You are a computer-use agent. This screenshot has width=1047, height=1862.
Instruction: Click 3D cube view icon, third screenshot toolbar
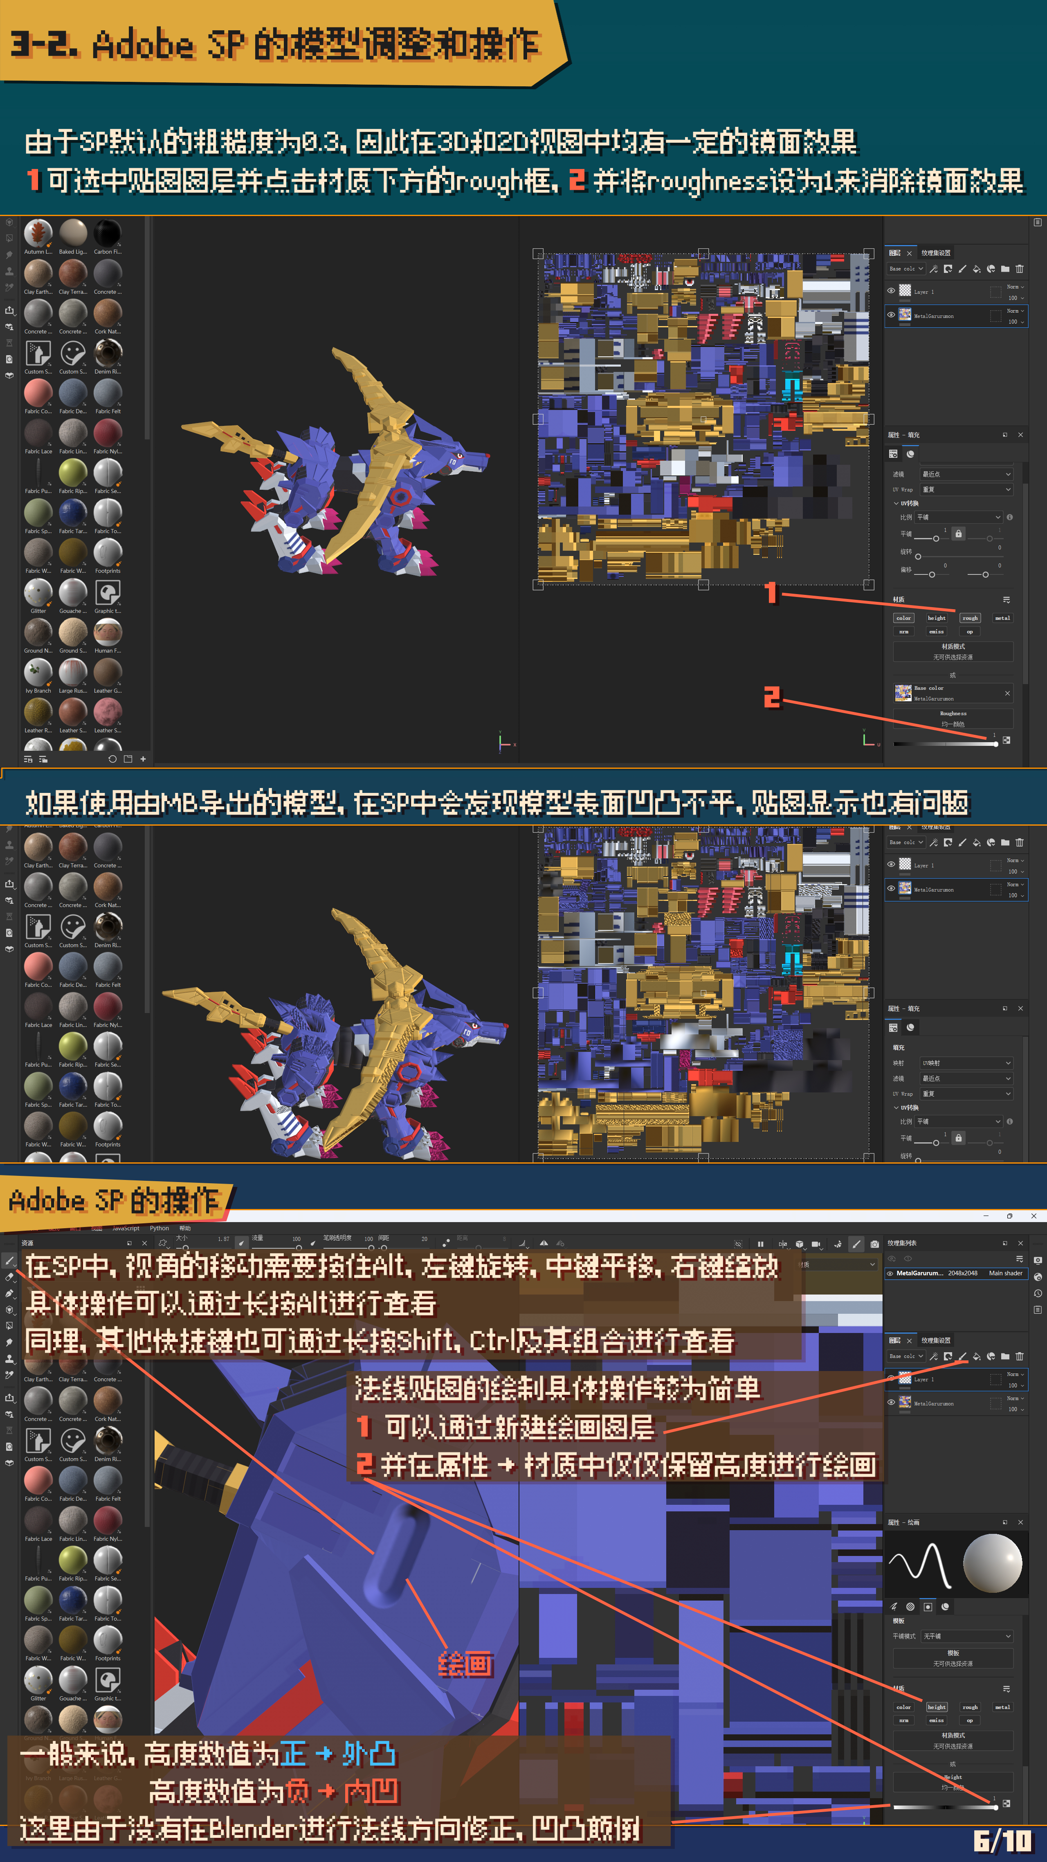(799, 1244)
